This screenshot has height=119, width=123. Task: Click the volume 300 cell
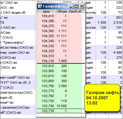pos(62,81)
